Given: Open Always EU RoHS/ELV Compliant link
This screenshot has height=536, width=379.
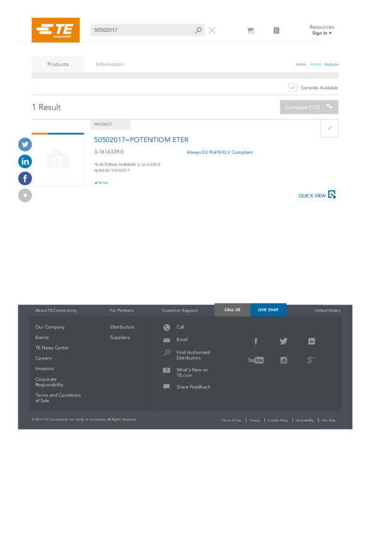Looking at the screenshot, I should 219,152.
